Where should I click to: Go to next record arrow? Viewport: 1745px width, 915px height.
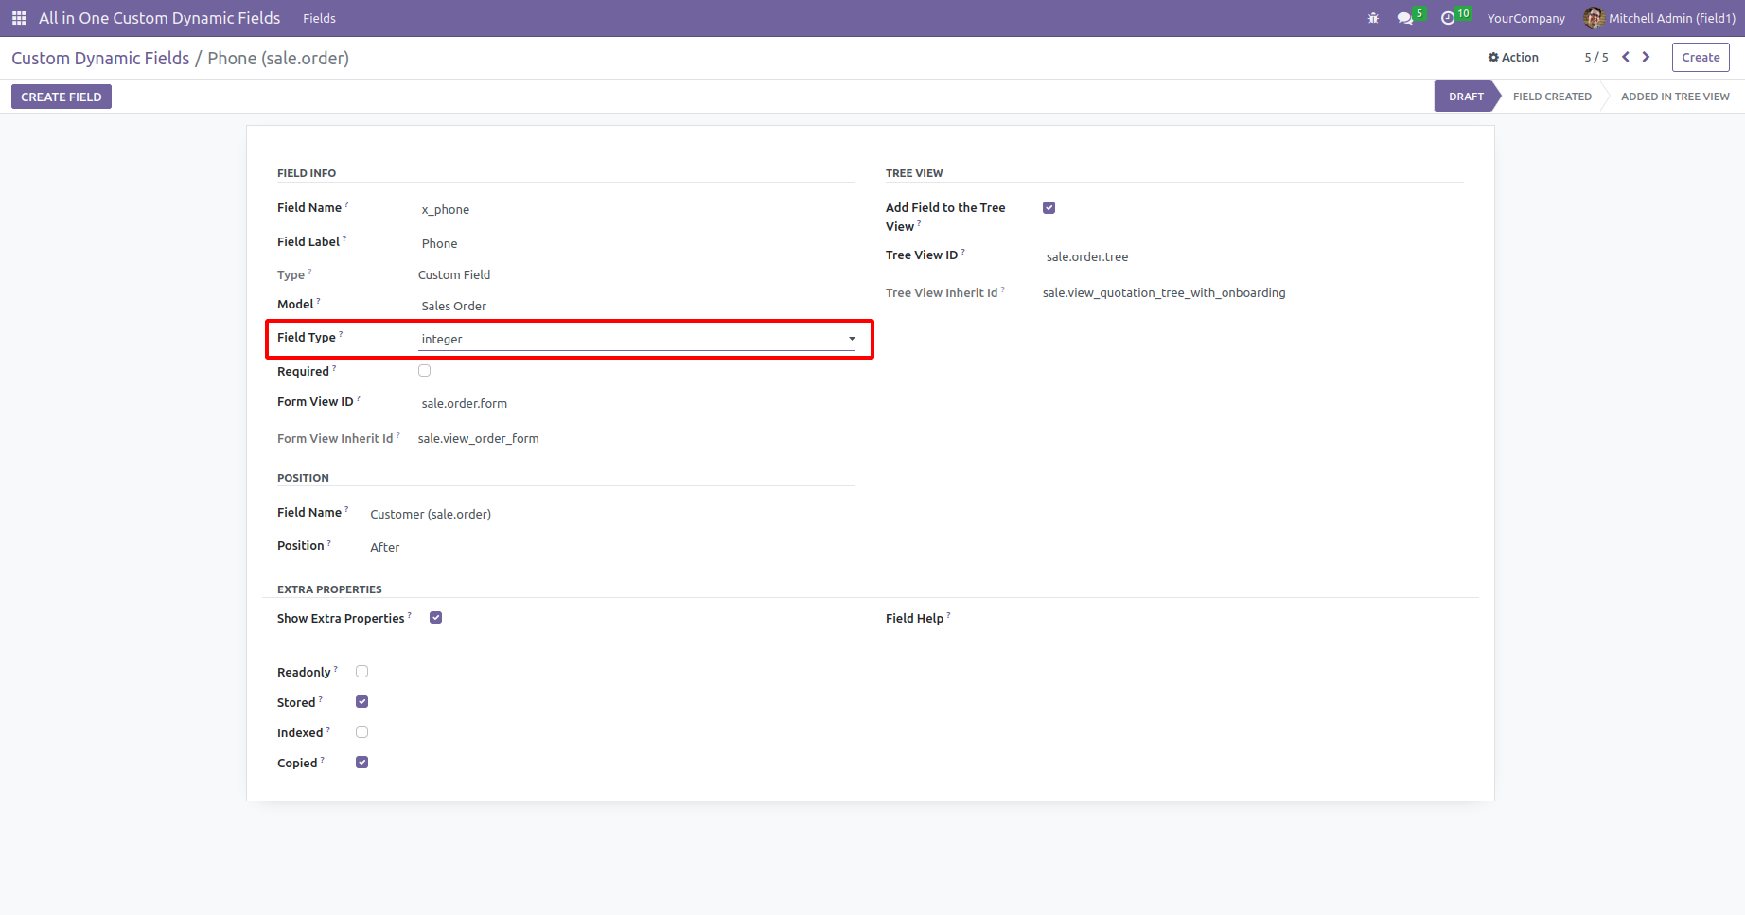click(1647, 57)
